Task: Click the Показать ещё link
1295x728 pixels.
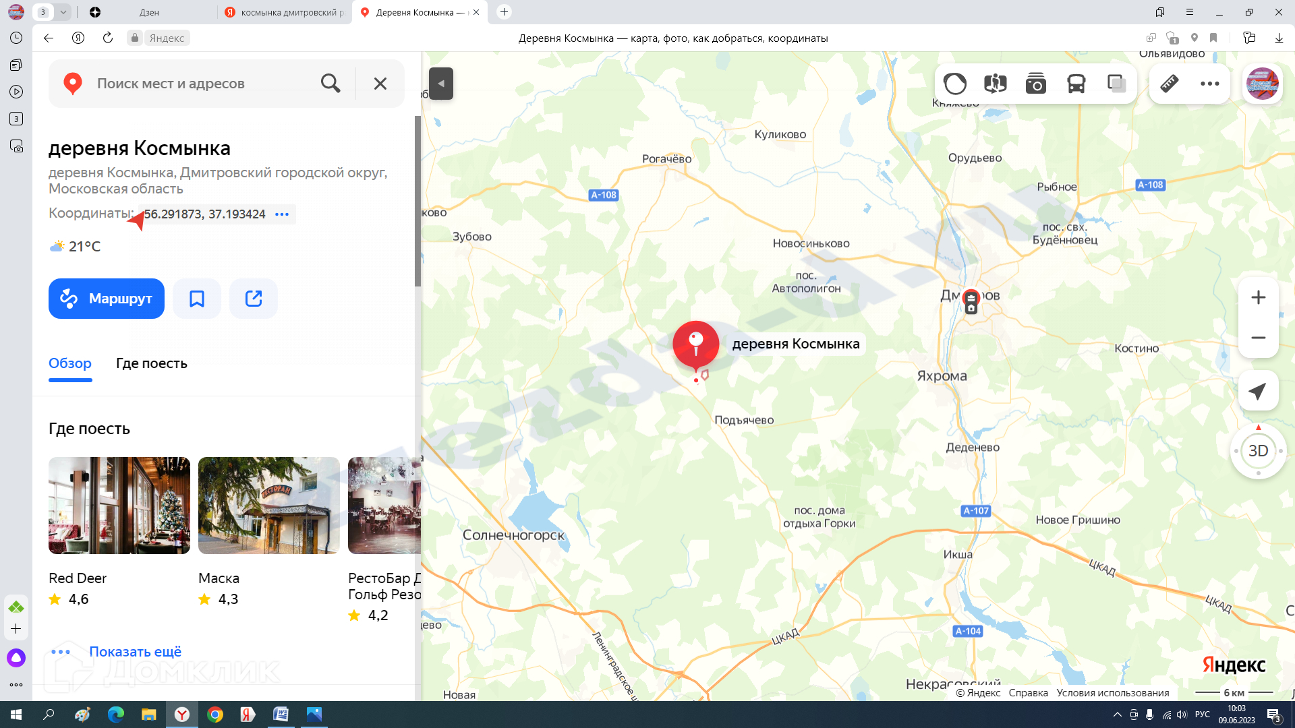Action: pyautogui.click(x=135, y=652)
